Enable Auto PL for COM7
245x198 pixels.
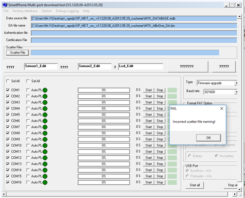pos(28,127)
